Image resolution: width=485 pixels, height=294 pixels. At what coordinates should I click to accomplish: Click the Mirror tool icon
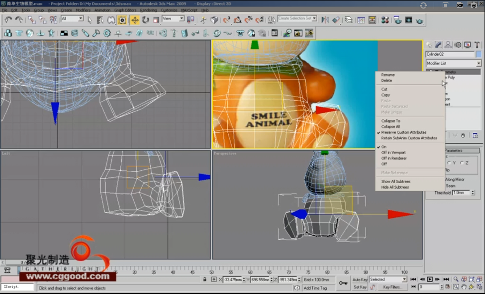(325, 20)
